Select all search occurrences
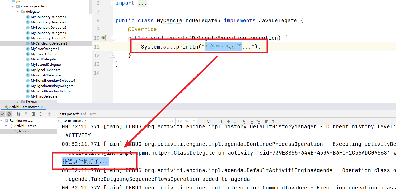Screen dimensions: 396x189 point(258,121)
